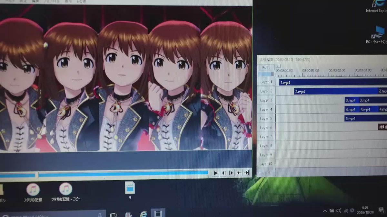Select the dark text object on Layer 6

382,127
